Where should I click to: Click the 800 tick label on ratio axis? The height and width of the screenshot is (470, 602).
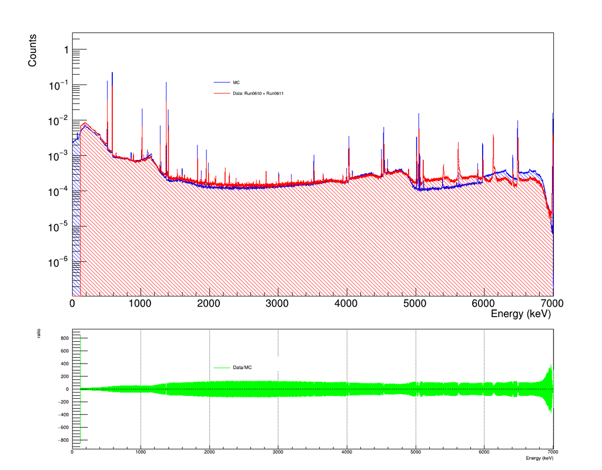pyautogui.click(x=65, y=339)
